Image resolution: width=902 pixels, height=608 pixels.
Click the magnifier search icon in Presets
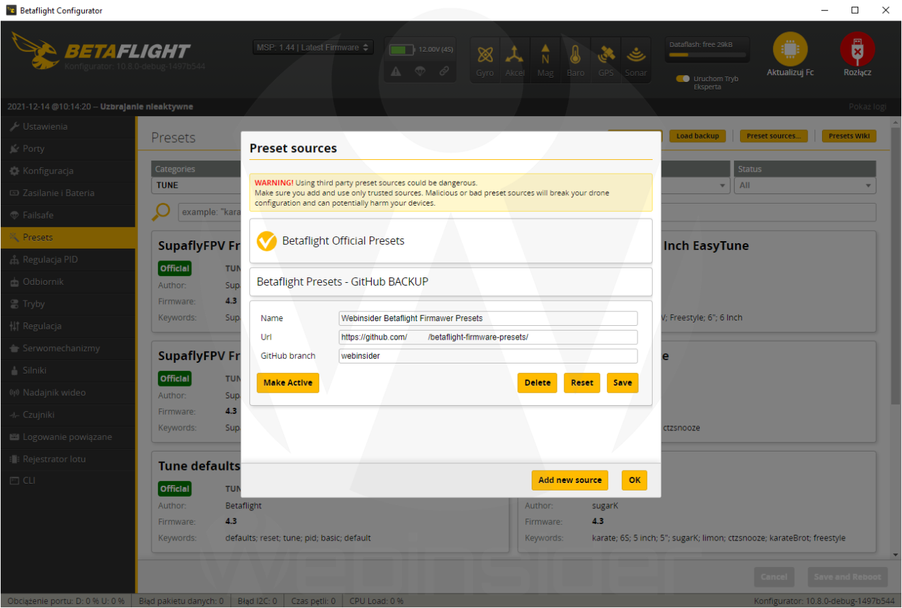[161, 212]
